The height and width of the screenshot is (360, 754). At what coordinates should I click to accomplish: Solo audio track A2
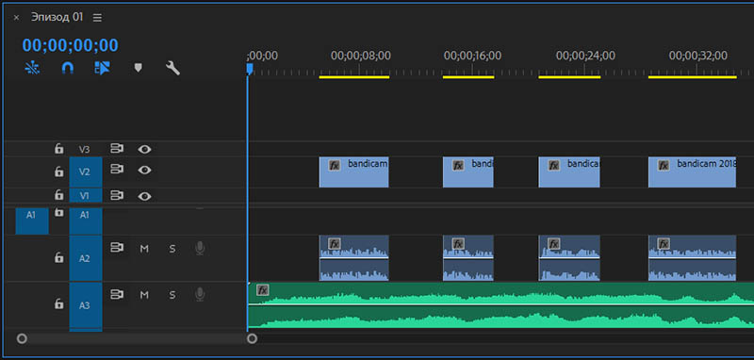pyautogui.click(x=172, y=249)
